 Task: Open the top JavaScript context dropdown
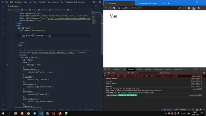[x=120, y=73]
